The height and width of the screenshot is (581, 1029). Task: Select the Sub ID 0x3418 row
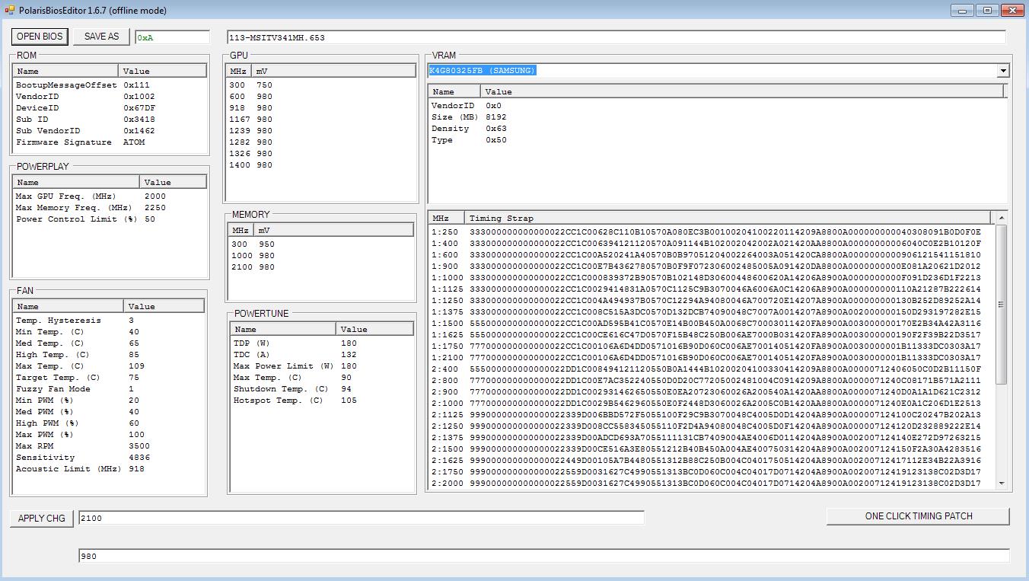pyautogui.click(x=110, y=120)
